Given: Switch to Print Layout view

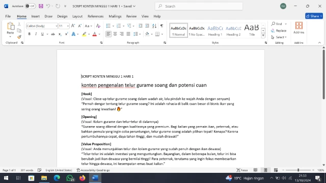Looking at the screenshot, I should 265,170.
